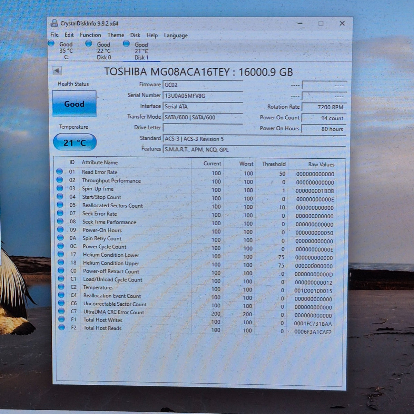Click the Temperature attribute status icon
The image size is (414, 414).
point(61,287)
